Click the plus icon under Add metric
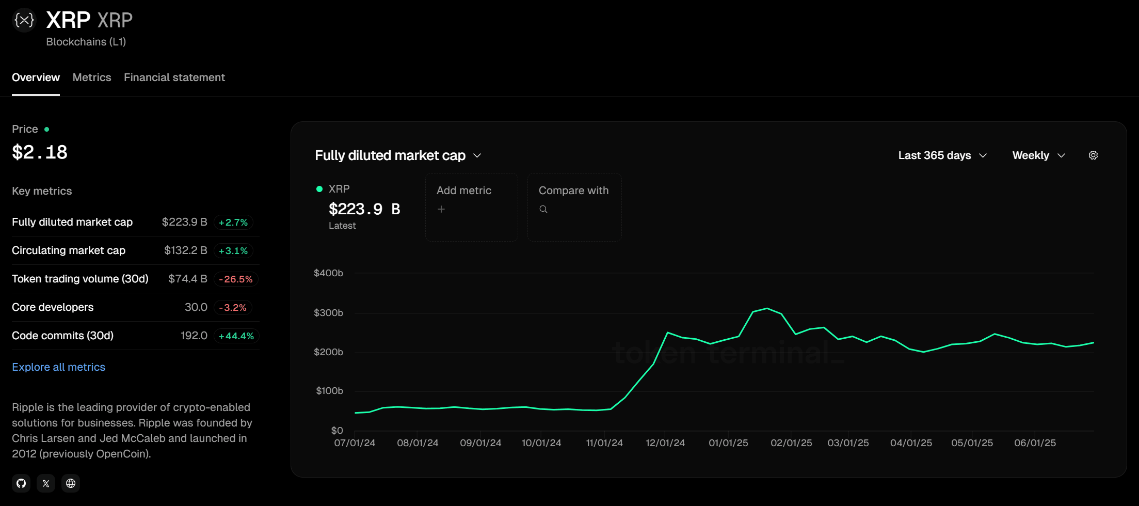Screen dimensions: 1139x506 tap(441, 209)
